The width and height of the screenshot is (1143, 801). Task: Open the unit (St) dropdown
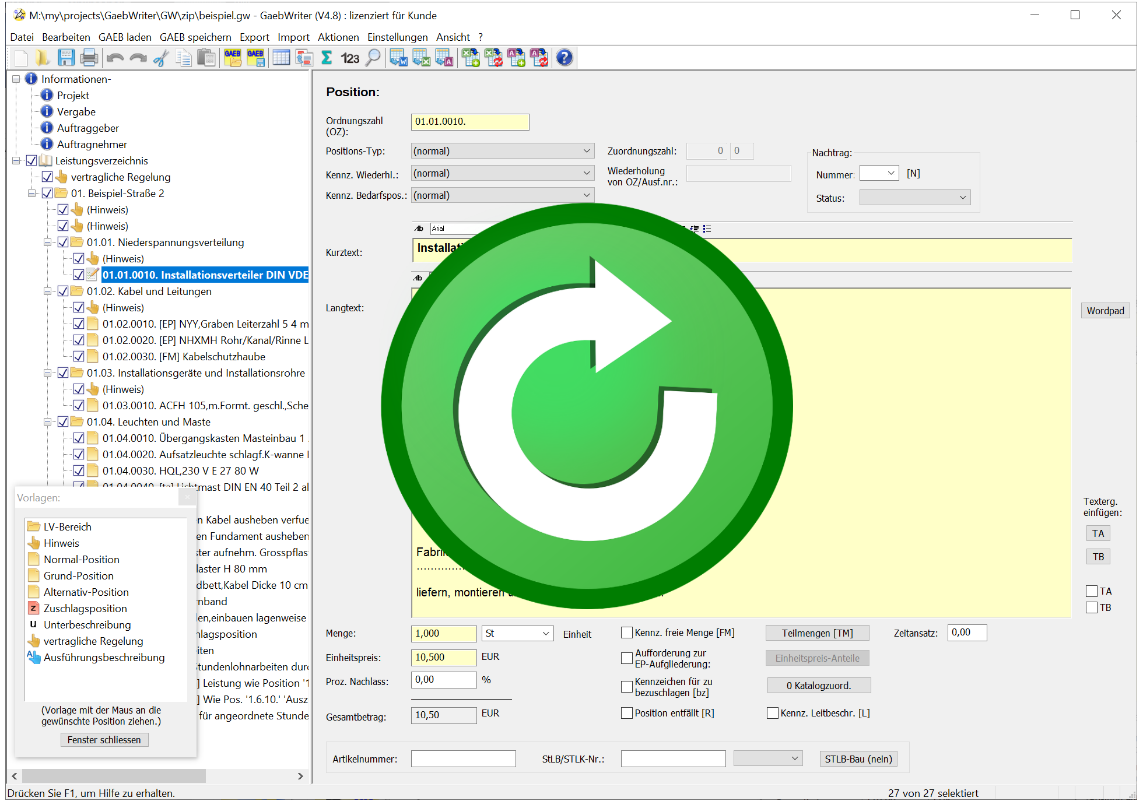point(517,633)
